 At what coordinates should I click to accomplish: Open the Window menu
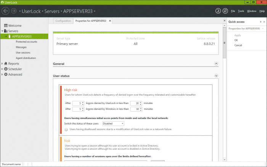point(252,11)
